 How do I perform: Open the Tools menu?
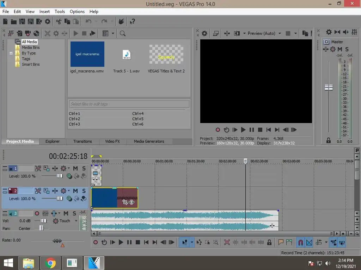(x=60, y=12)
